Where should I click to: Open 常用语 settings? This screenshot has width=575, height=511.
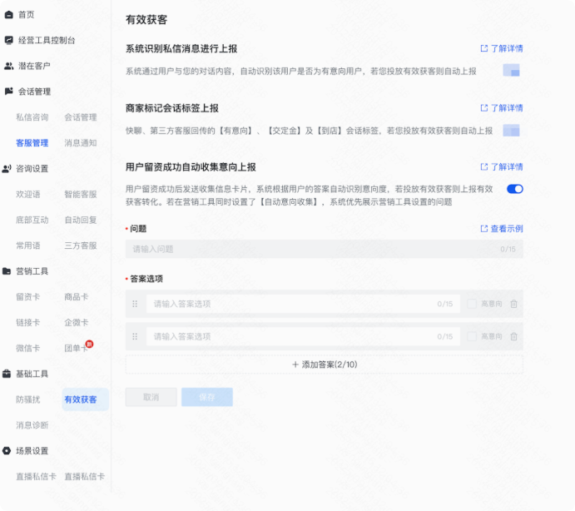[x=28, y=246]
